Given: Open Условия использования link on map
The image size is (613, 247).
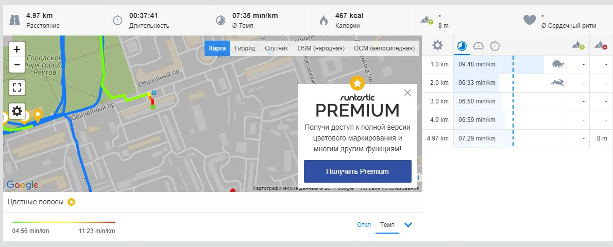Looking at the screenshot, I should tap(389, 188).
